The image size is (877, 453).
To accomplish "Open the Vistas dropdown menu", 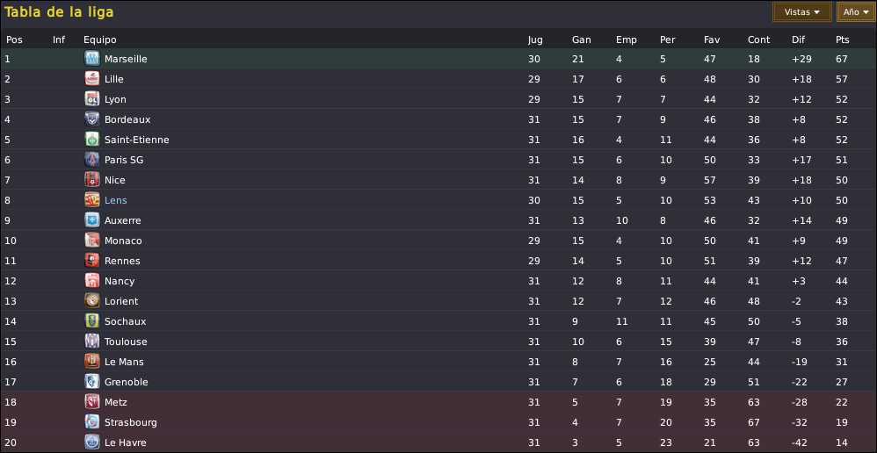I will [x=801, y=12].
